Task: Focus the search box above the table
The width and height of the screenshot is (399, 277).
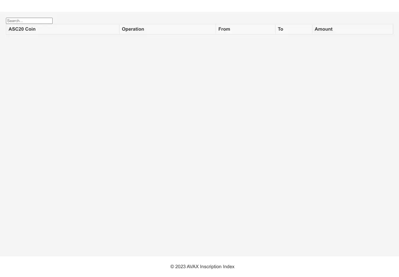Action: [29, 21]
